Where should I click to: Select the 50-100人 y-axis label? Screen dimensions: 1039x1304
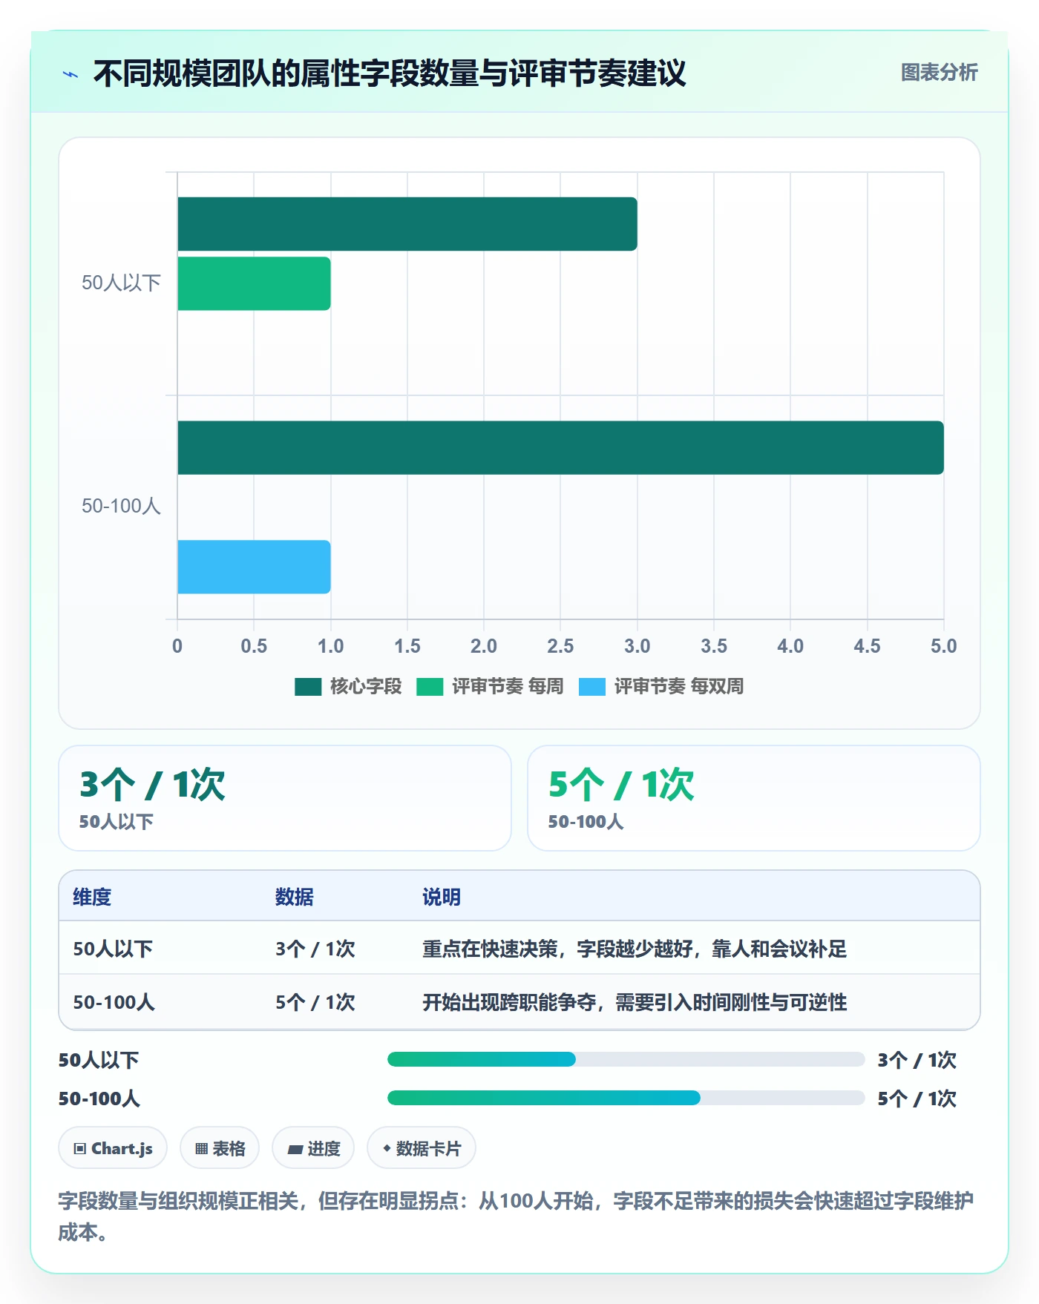(121, 506)
